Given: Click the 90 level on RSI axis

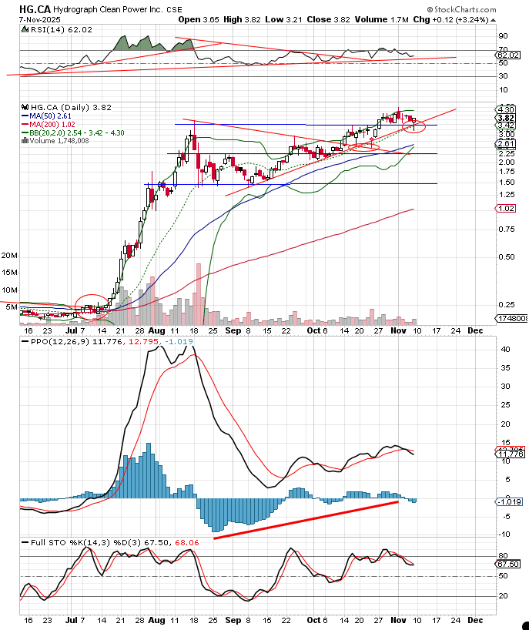Looking at the screenshot, I should [504, 35].
